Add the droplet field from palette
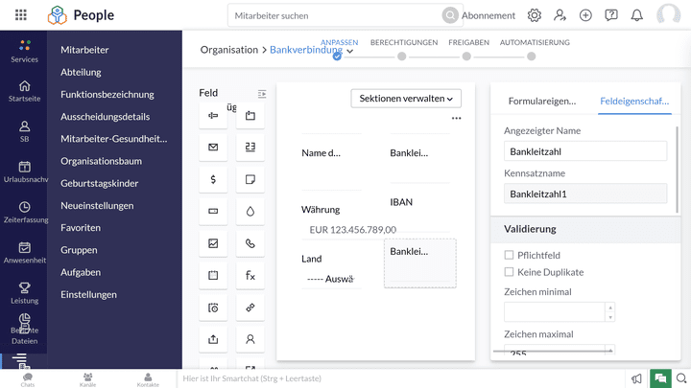Viewport: 691px width, 388px height. pyautogui.click(x=250, y=211)
